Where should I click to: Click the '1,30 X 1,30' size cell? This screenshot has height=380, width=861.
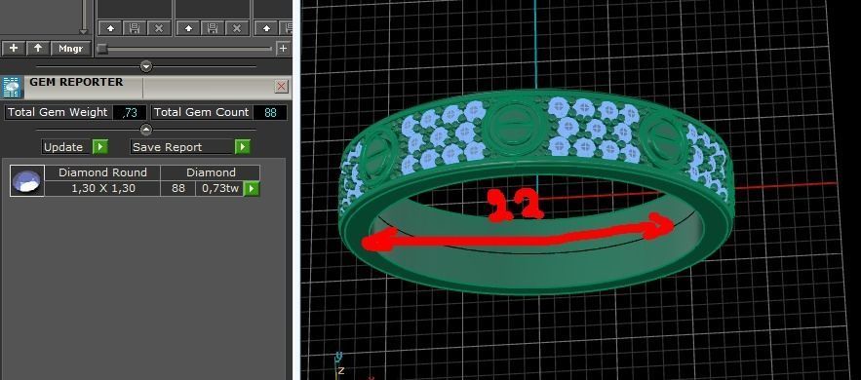point(102,189)
